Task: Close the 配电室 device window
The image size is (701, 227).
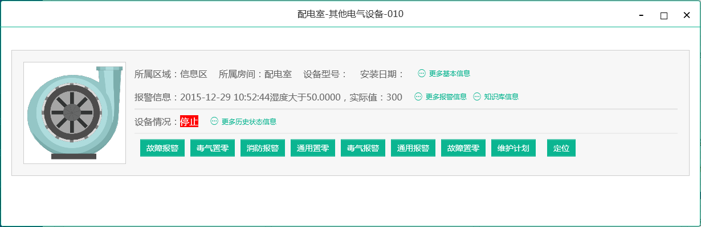Action: tap(687, 15)
